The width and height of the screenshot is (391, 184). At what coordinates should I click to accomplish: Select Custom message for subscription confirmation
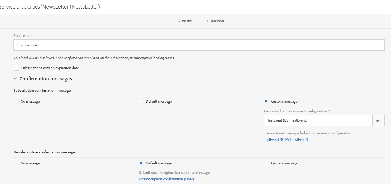pyautogui.click(x=266, y=101)
